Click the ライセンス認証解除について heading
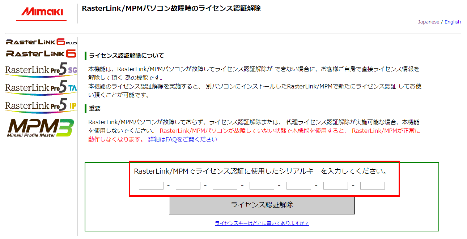Image resolution: width=467 pixels, height=239 pixels. (x=127, y=56)
